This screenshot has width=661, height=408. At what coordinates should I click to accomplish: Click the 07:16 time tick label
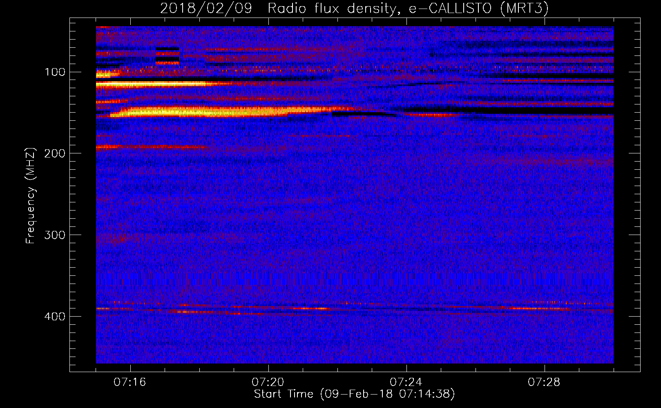coord(130,382)
